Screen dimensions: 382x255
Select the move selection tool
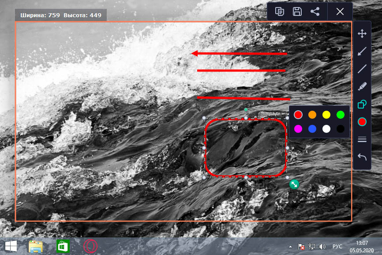click(x=362, y=34)
